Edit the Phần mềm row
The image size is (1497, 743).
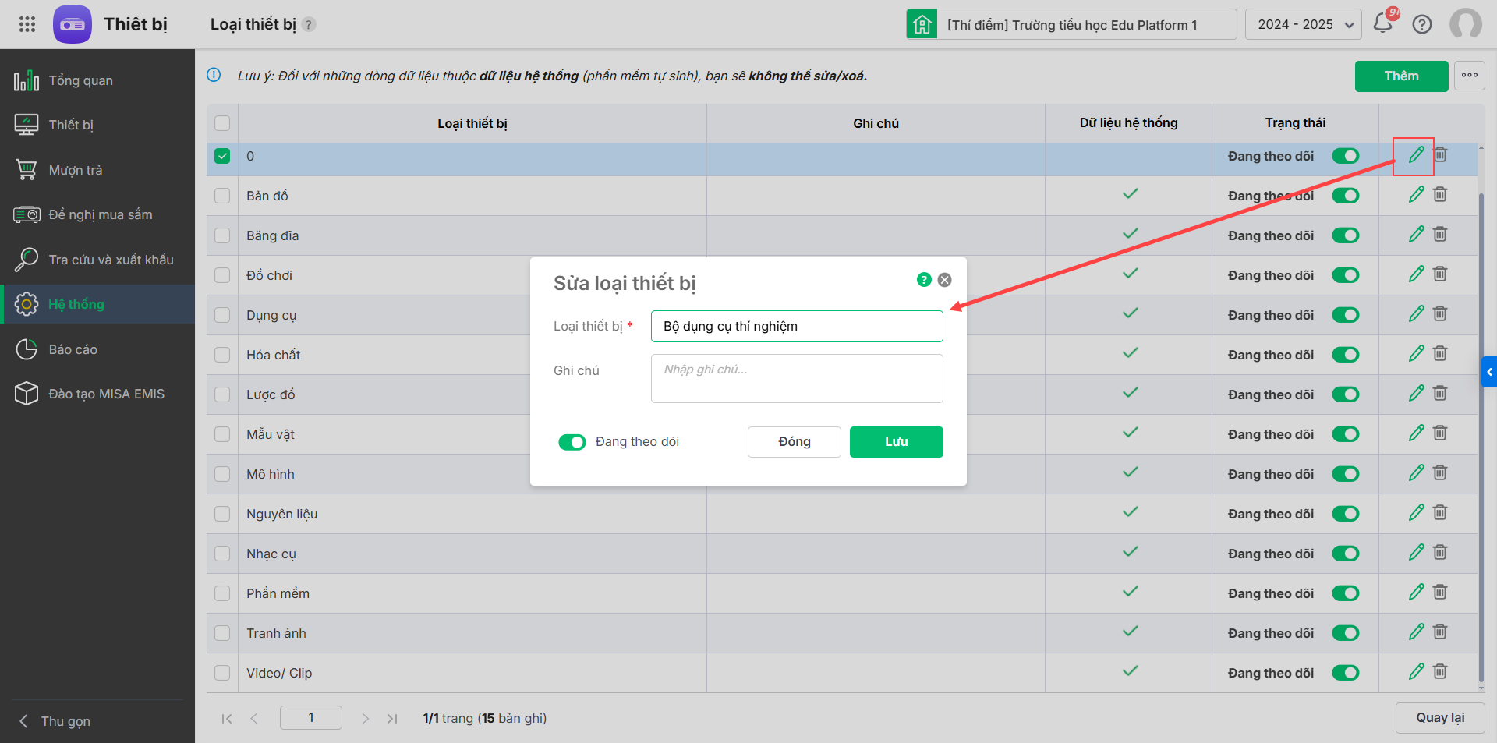1416,593
